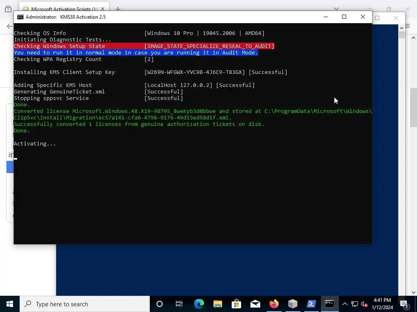Open the browser hamburger menu
The width and height of the screenshot is (417, 312).
(407, 26)
